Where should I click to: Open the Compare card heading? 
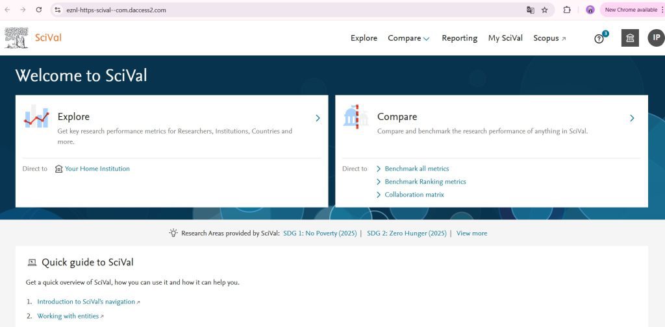coord(397,117)
